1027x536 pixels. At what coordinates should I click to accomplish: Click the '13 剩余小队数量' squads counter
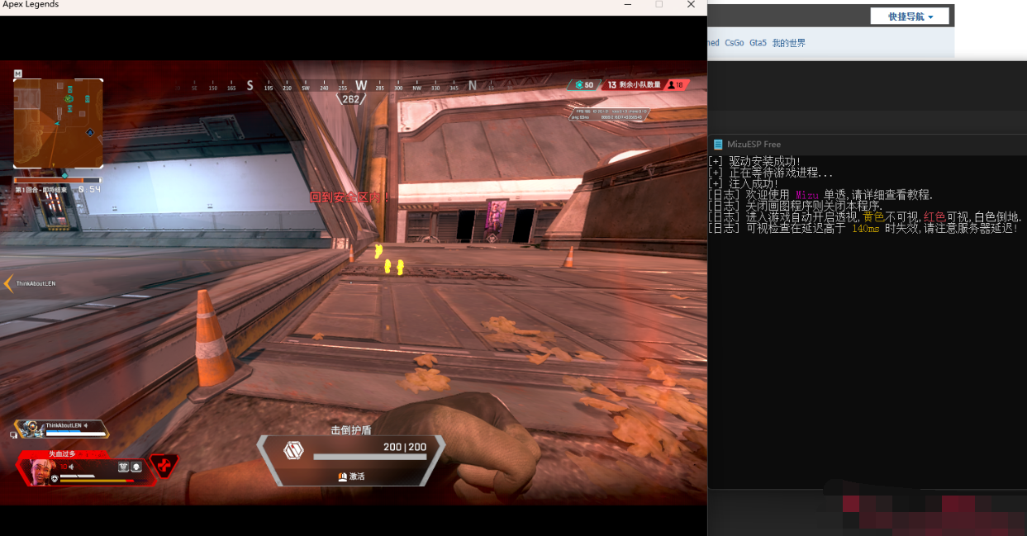pyautogui.click(x=634, y=85)
